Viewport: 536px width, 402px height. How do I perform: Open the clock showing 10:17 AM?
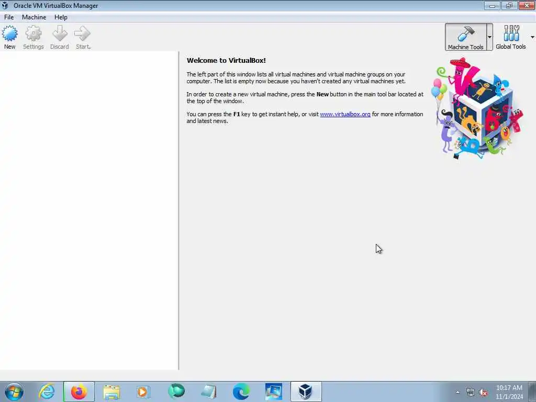(509, 392)
